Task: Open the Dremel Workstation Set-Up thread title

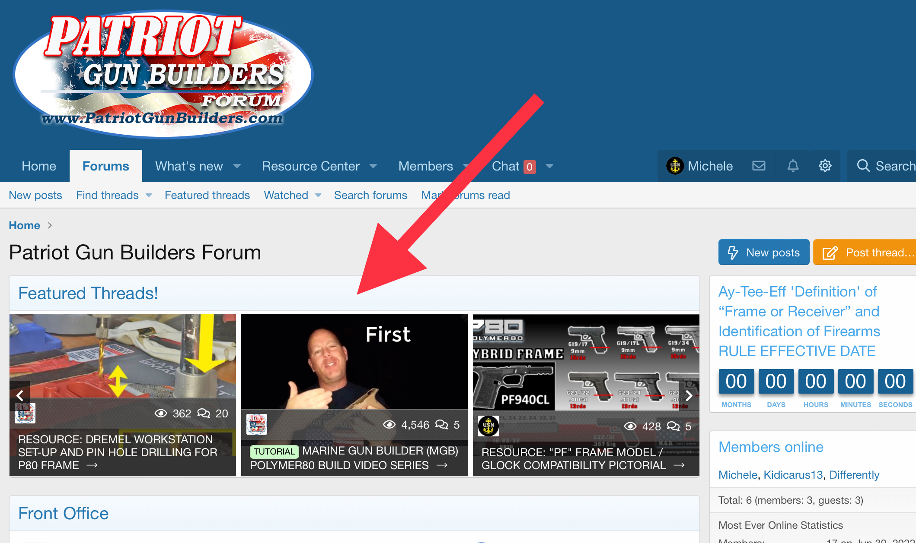Action: pyautogui.click(x=118, y=452)
